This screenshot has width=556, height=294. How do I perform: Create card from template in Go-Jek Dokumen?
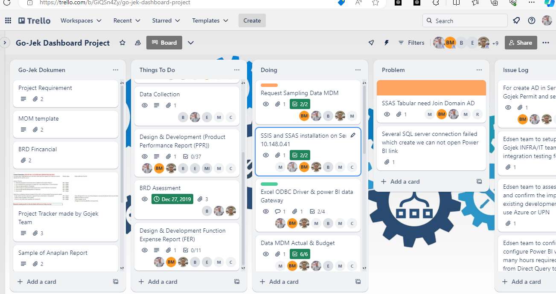point(116,282)
